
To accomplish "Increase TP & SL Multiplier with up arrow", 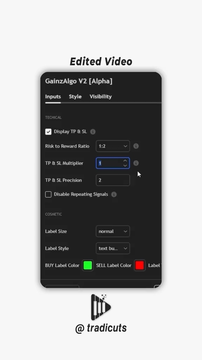I will point(125,161).
